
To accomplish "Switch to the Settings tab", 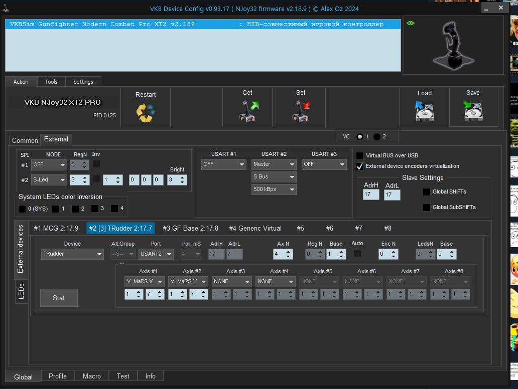I will coord(83,82).
